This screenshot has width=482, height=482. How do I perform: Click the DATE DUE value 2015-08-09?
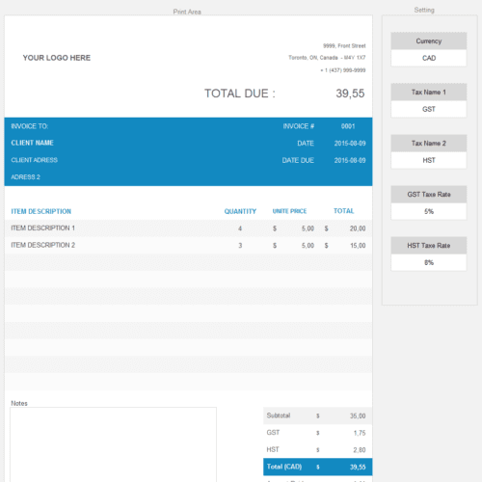tap(350, 160)
